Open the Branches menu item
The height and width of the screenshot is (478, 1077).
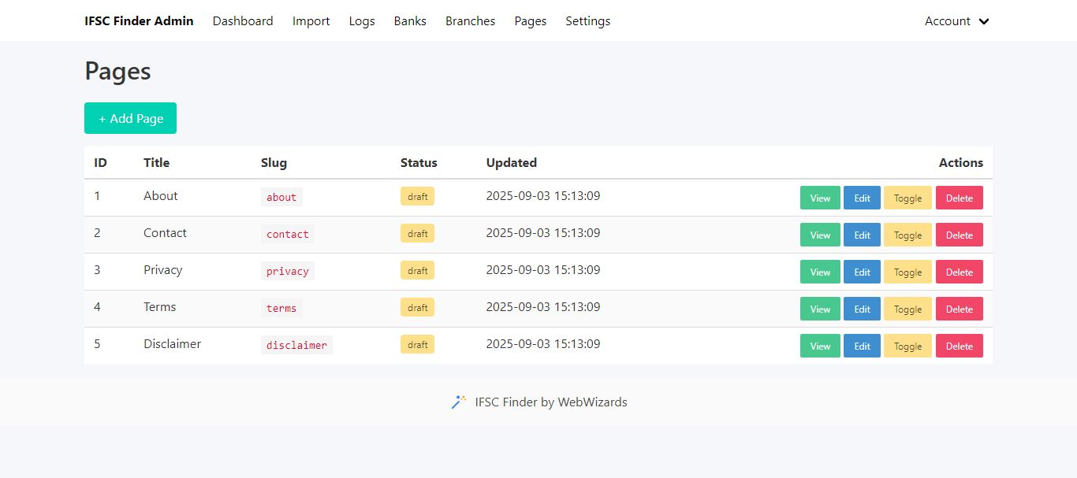(470, 21)
